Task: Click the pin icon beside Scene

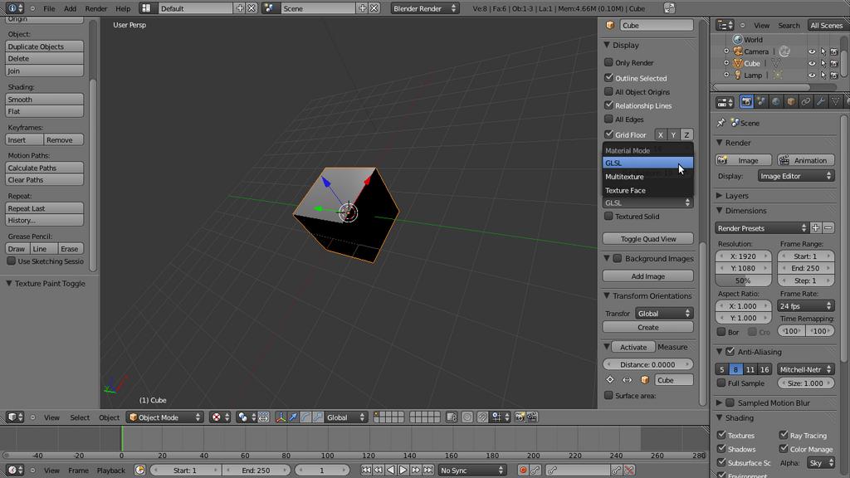Action: coord(721,123)
